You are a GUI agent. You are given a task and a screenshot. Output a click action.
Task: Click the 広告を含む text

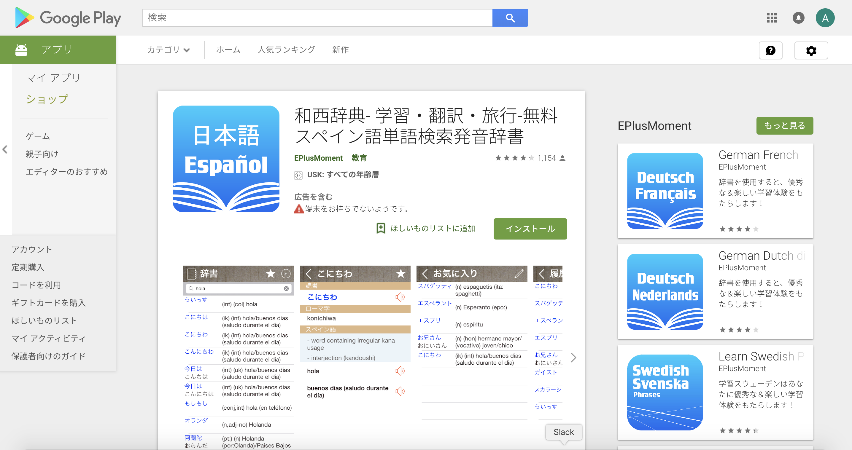[313, 197]
